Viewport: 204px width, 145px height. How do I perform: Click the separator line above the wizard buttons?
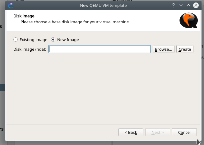pyautogui.click(x=102, y=124)
